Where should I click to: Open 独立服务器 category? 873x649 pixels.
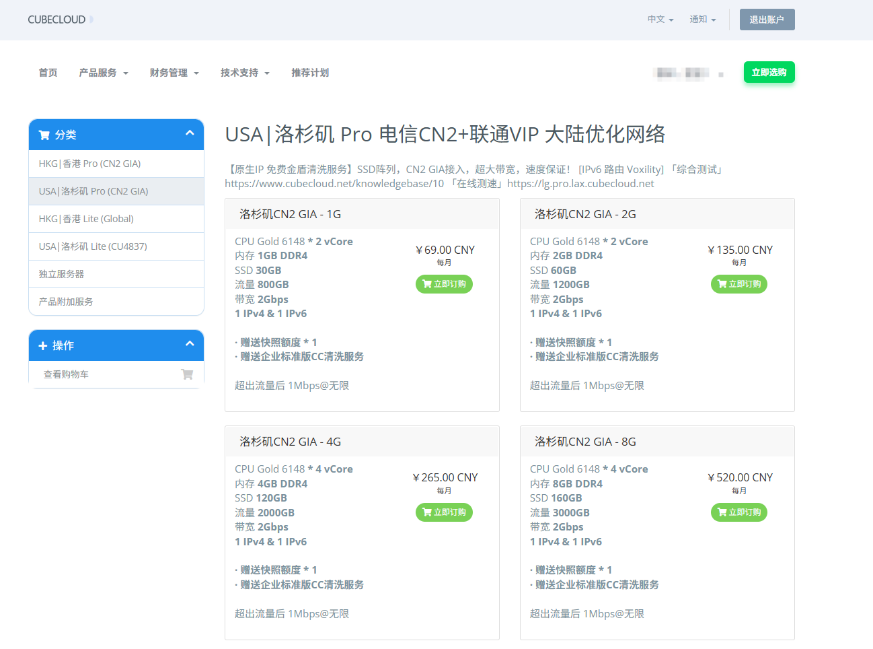(116, 274)
